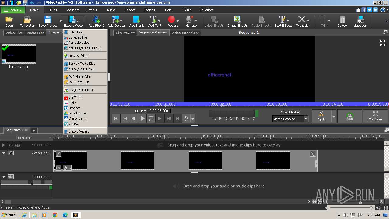The height and width of the screenshot is (219, 389).
Task: Play the sequence preview
Action: point(142,119)
